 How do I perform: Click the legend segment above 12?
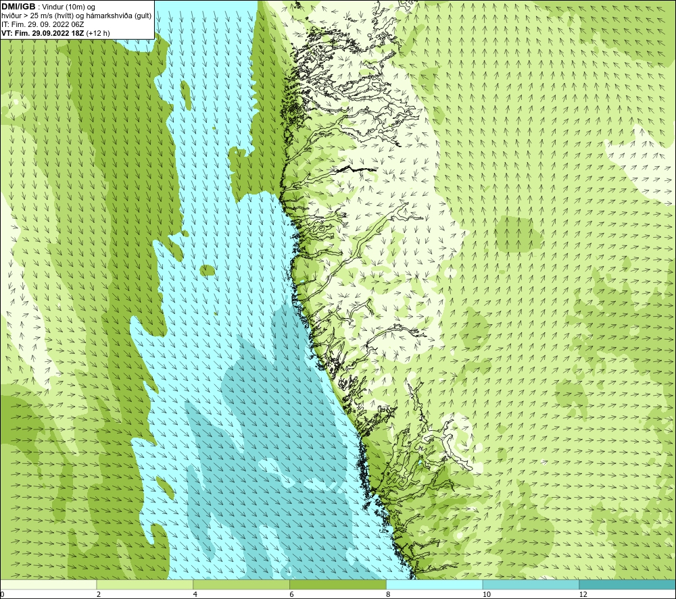(628, 584)
